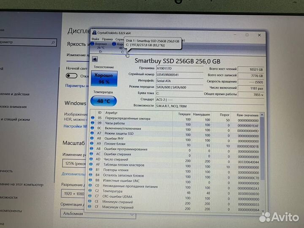Click the previous disk arrow button
The image size is (304, 228).
coord(95,59)
